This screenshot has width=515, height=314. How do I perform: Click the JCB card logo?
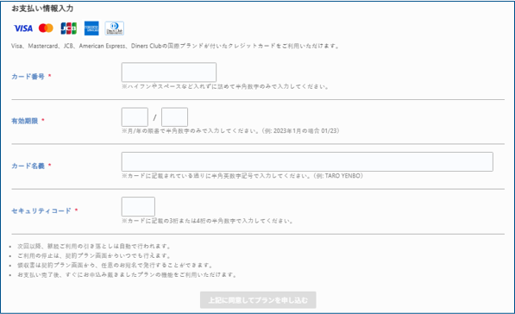69,28
